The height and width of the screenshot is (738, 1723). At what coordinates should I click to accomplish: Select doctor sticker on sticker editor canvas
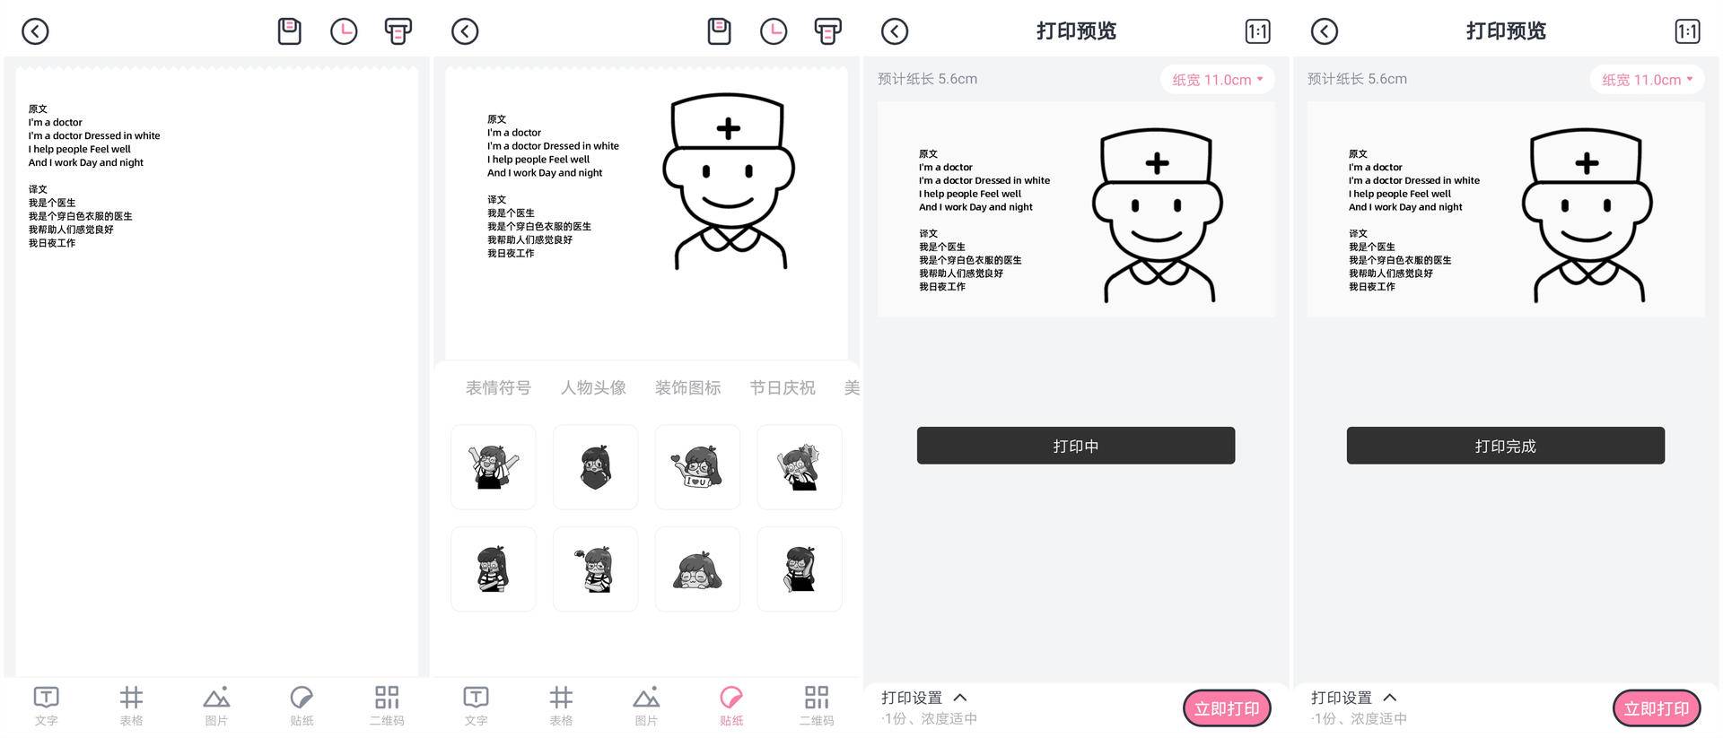(x=729, y=182)
